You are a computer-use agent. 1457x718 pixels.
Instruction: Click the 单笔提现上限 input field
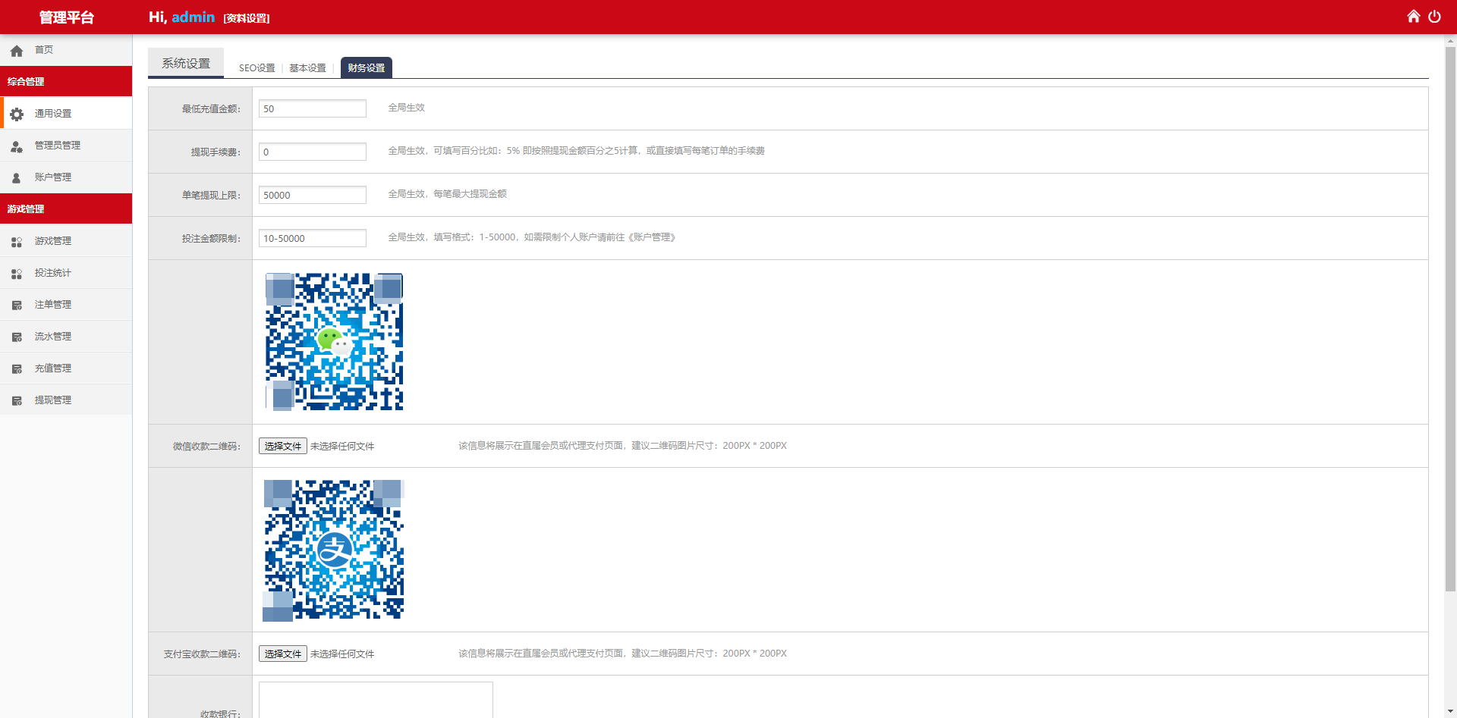(313, 195)
